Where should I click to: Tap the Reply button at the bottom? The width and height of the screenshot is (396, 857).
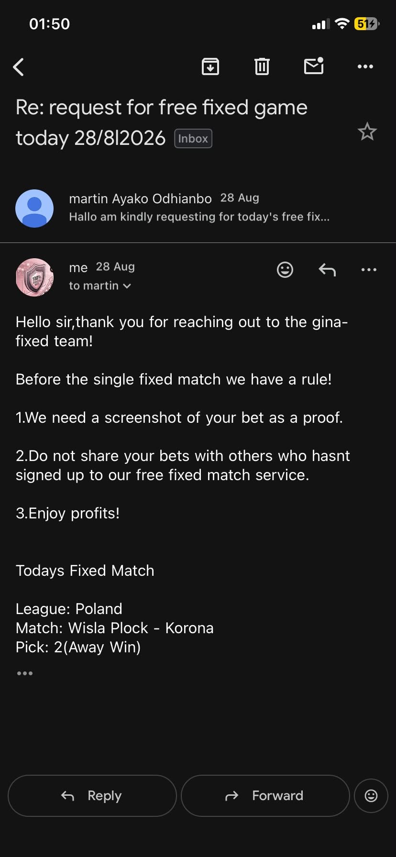click(92, 796)
